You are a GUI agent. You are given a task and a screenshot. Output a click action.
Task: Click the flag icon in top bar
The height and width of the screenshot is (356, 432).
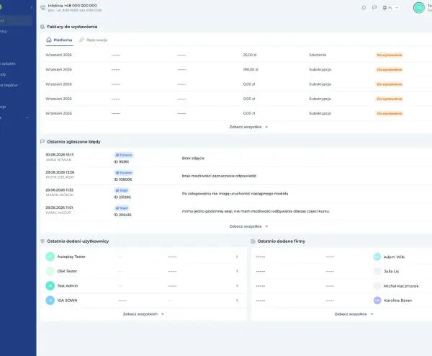(x=374, y=8)
